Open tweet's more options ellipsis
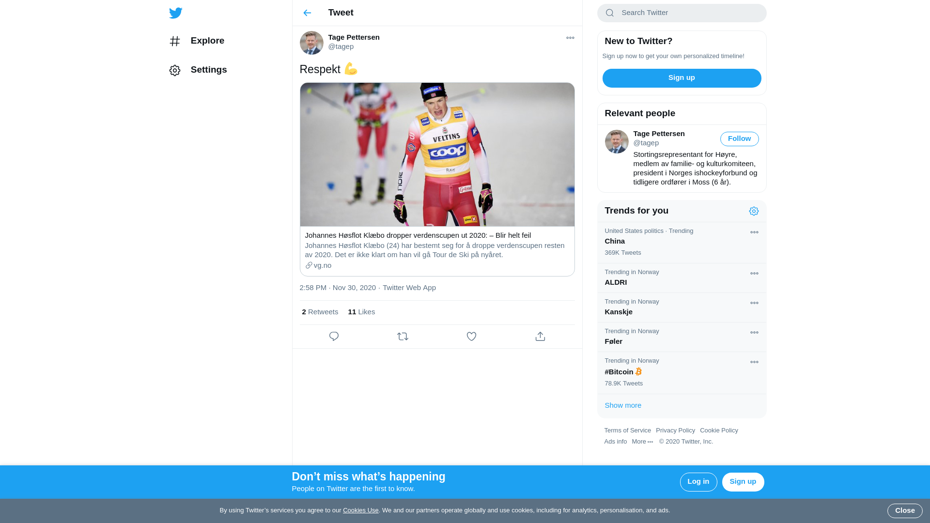The height and width of the screenshot is (523, 930). pyautogui.click(x=570, y=38)
